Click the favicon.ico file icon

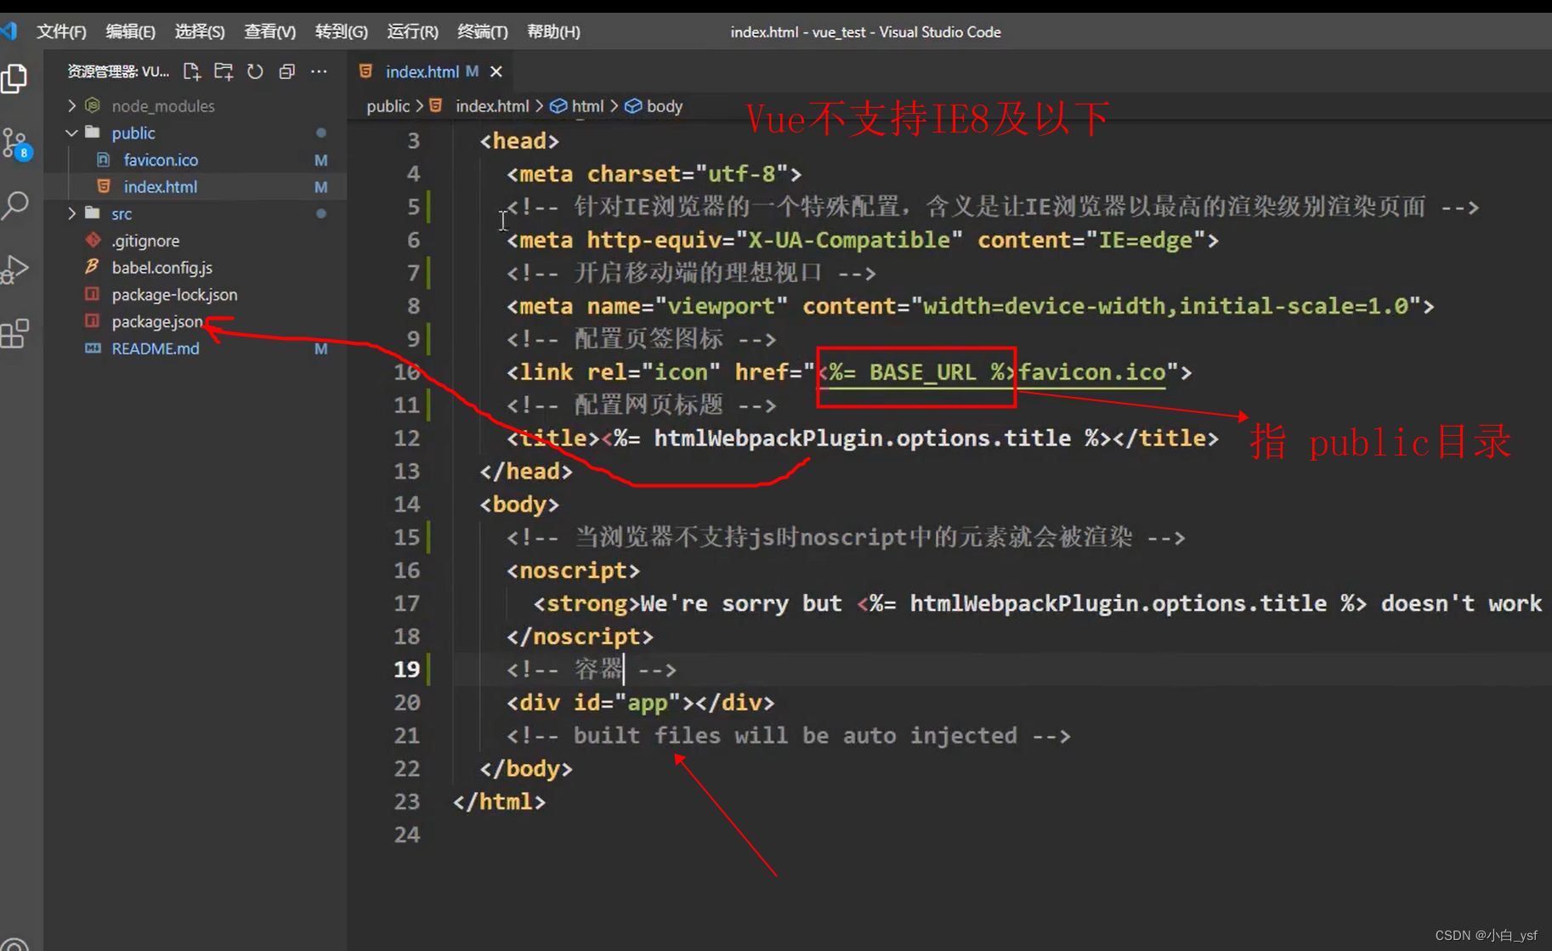click(103, 160)
